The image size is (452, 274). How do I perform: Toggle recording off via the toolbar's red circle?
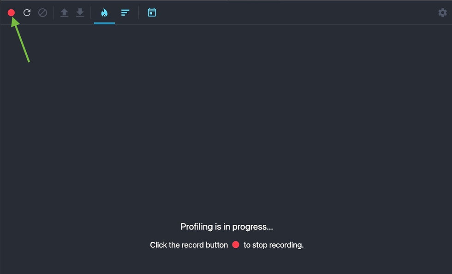point(11,12)
